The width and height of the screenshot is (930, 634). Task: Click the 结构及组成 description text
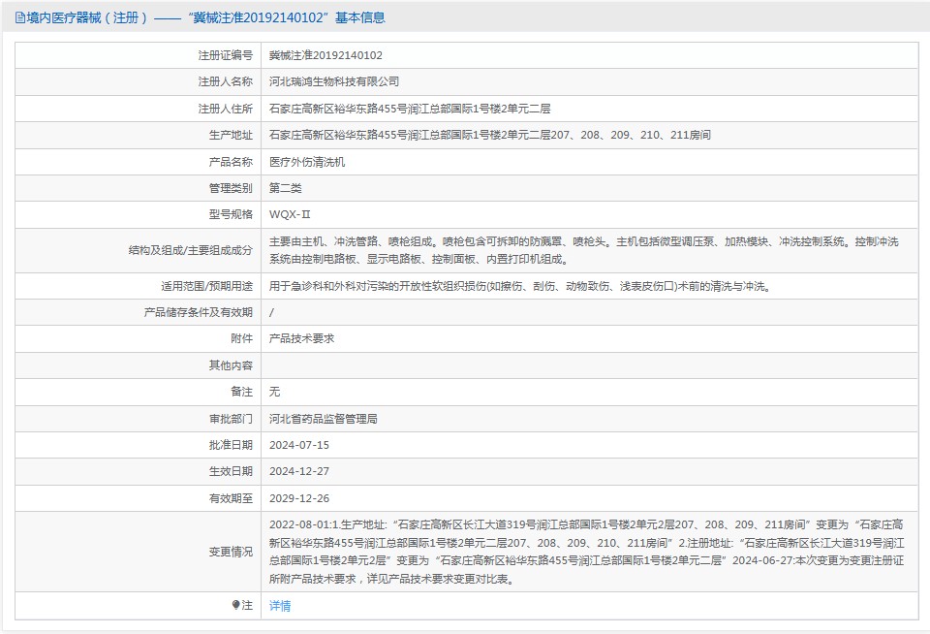pyautogui.click(x=583, y=250)
